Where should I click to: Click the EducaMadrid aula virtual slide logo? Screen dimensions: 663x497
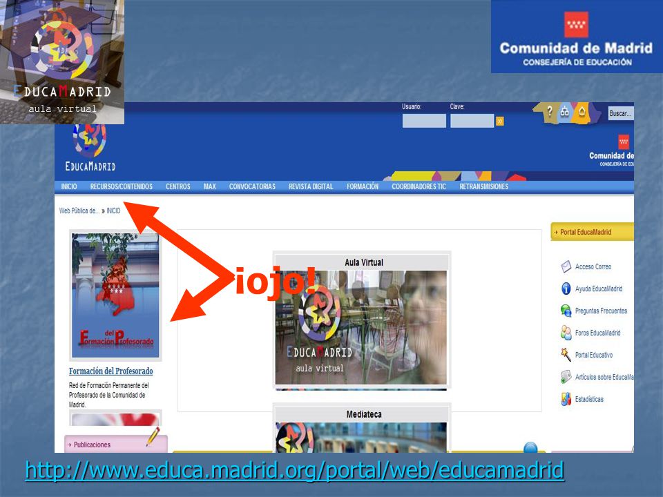click(62, 61)
